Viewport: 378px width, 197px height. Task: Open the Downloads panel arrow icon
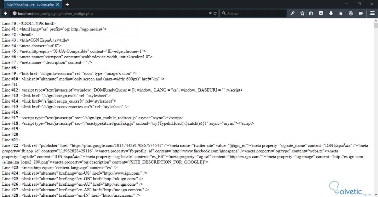[x=330, y=14]
